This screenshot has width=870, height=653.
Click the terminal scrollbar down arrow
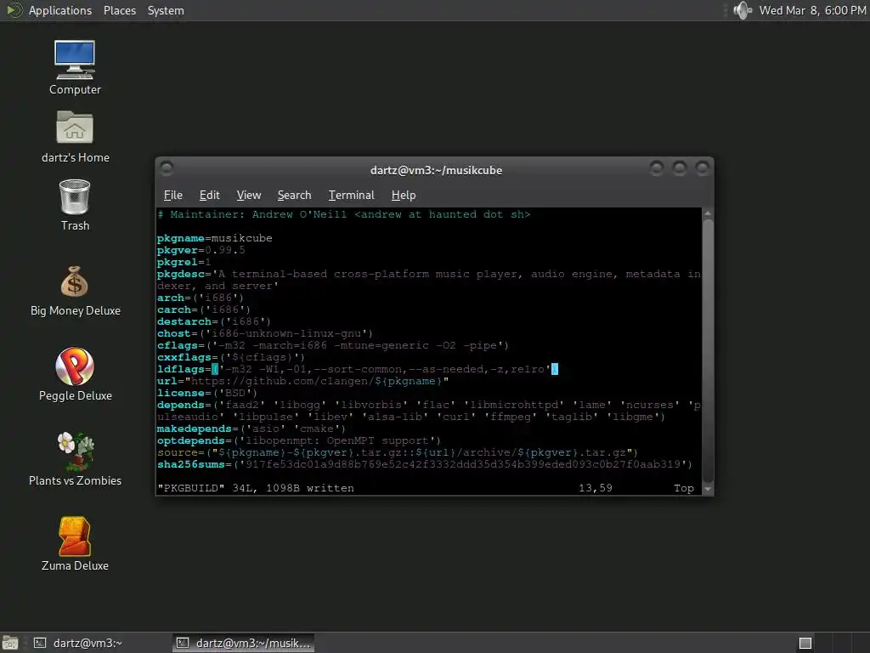[x=708, y=489]
